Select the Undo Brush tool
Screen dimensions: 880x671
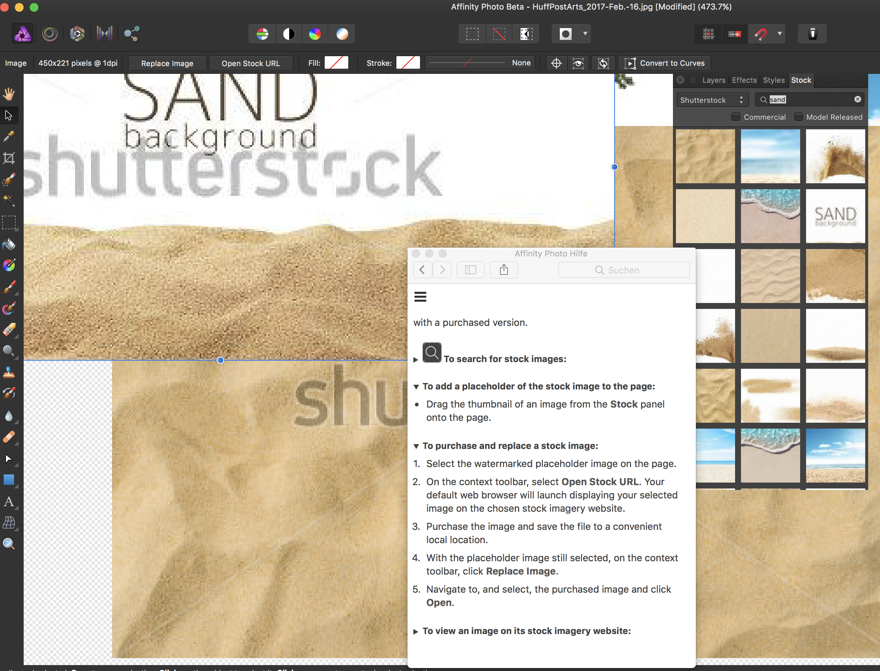tap(9, 394)
